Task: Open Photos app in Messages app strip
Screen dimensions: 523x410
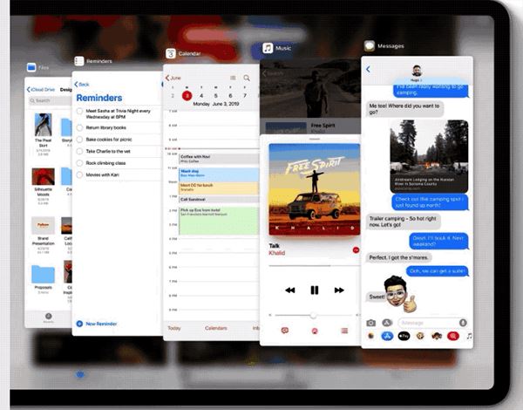Action: pyautogui.click(x=371, y=336)
